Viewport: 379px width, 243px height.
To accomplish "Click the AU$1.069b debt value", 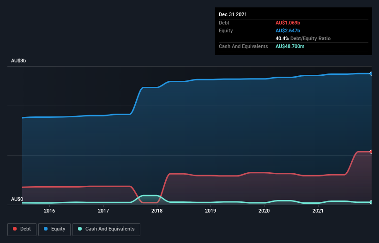I will pyautogui.click(x=288, y=23).
